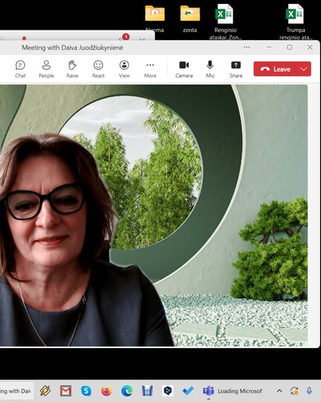The height and width of the screenshot is (402, 321).
Task: Share your screen content
Action: click(236, 69)
